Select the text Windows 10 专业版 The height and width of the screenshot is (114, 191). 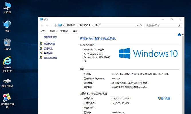94,50
